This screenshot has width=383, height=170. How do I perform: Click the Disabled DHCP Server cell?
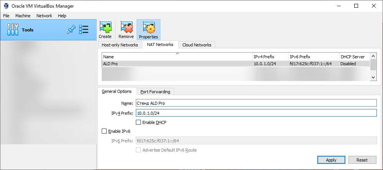click(x=348, y=64)
